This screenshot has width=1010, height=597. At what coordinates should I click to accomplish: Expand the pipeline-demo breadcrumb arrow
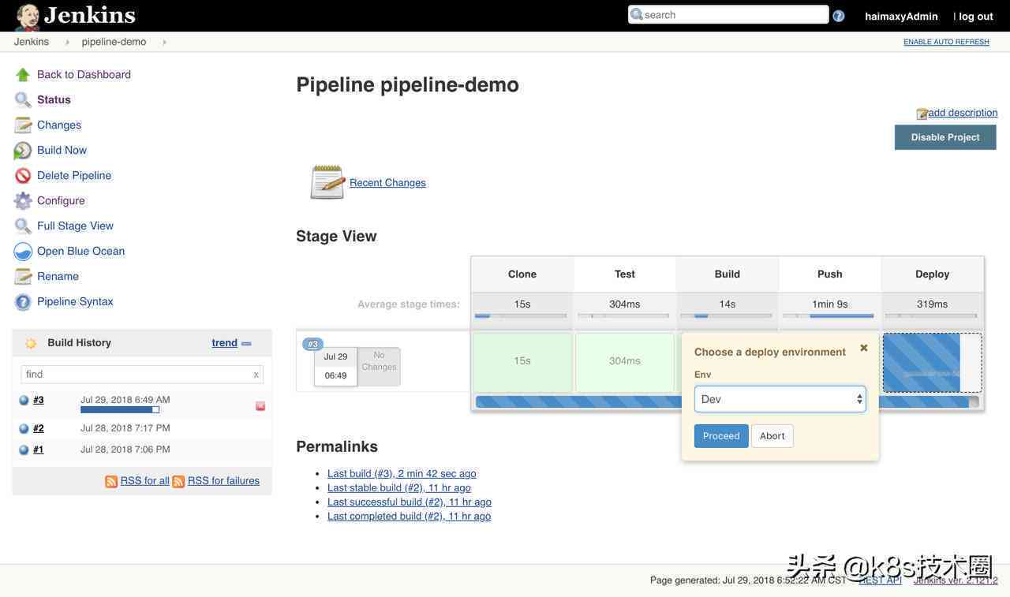pos(164,43)
